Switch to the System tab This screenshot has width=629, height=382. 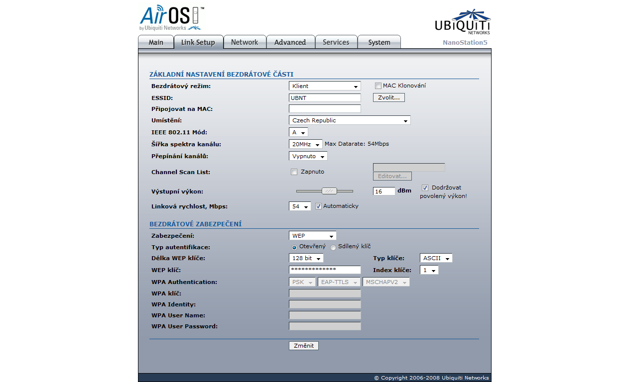point(379,42)
